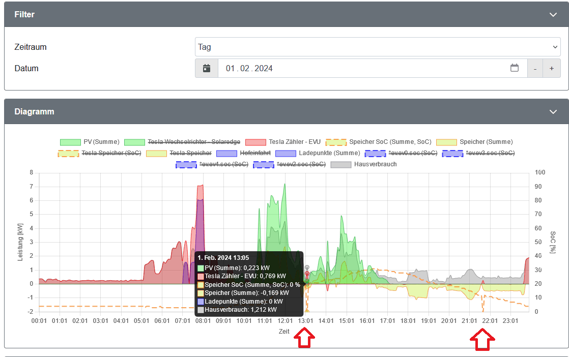Click the Datum field showing 01.02.2024
The width and height of the screenshot is (569, 357).
[356, 68]
